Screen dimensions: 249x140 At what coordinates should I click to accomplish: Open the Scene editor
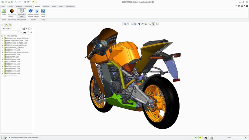(x=4, y=12)
